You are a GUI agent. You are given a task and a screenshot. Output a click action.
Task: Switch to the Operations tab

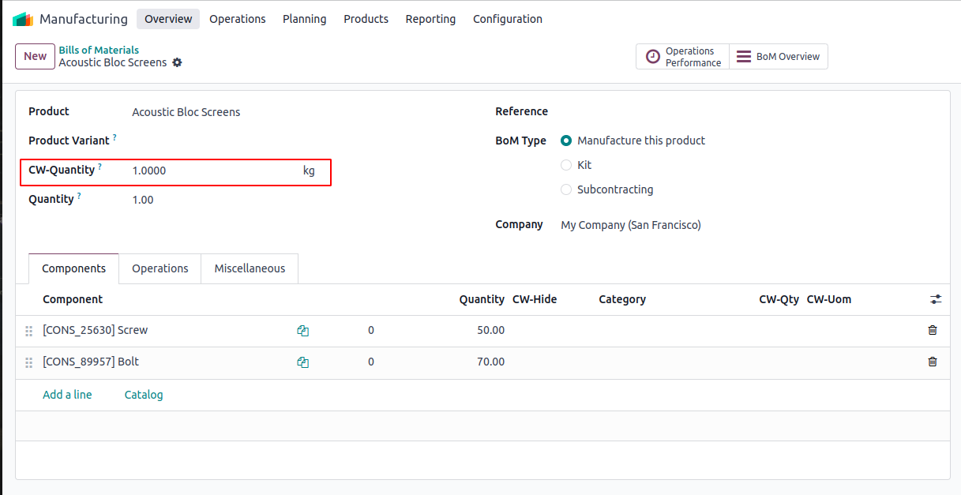point(160,268)
